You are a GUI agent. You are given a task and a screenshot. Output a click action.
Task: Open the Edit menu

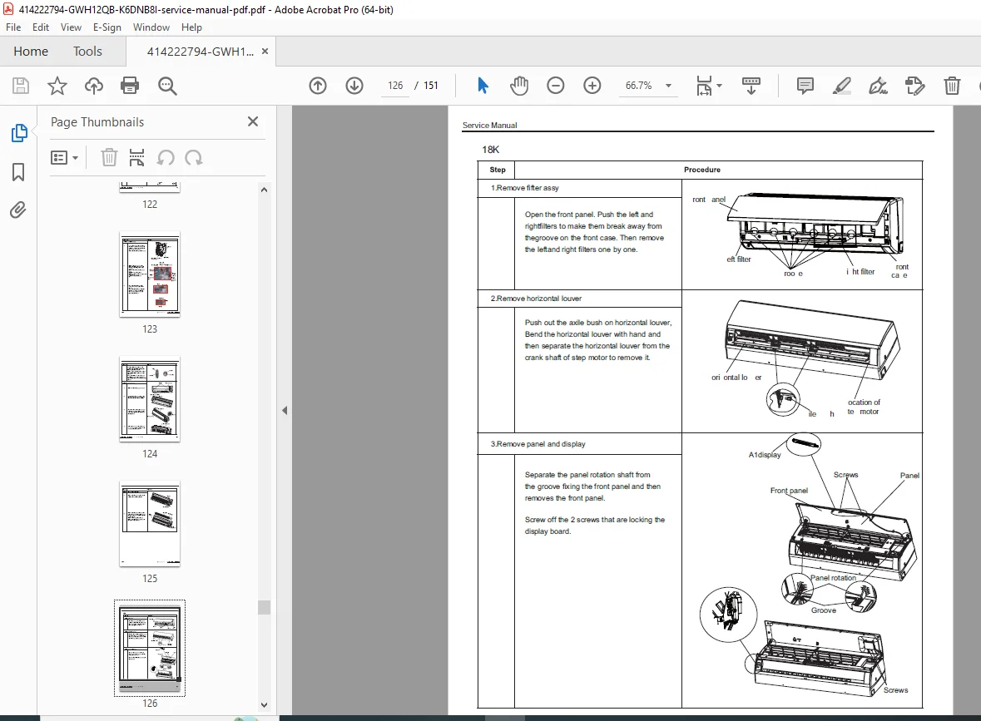(x=41, y=27)
